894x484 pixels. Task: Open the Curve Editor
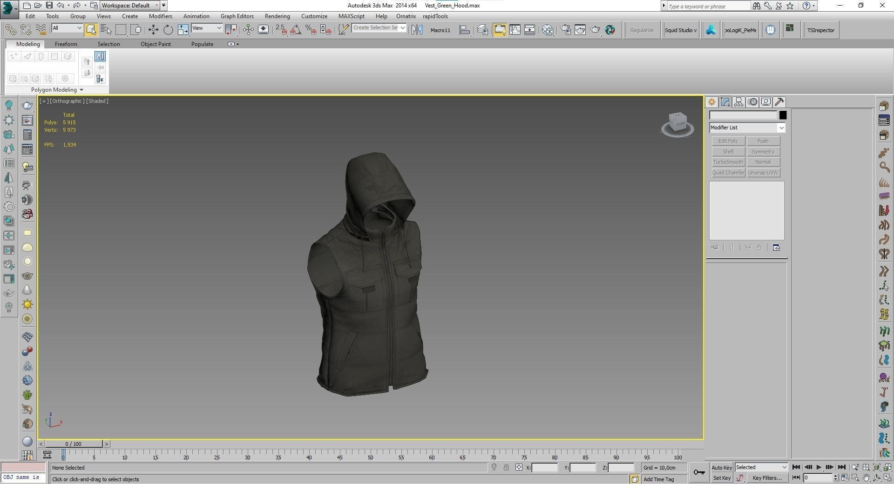click(x=515, y=30)
